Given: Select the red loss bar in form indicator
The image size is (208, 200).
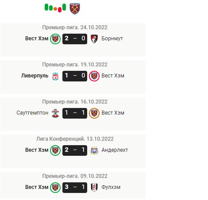Looking at the screenshot, I should [x=60, y=10].
